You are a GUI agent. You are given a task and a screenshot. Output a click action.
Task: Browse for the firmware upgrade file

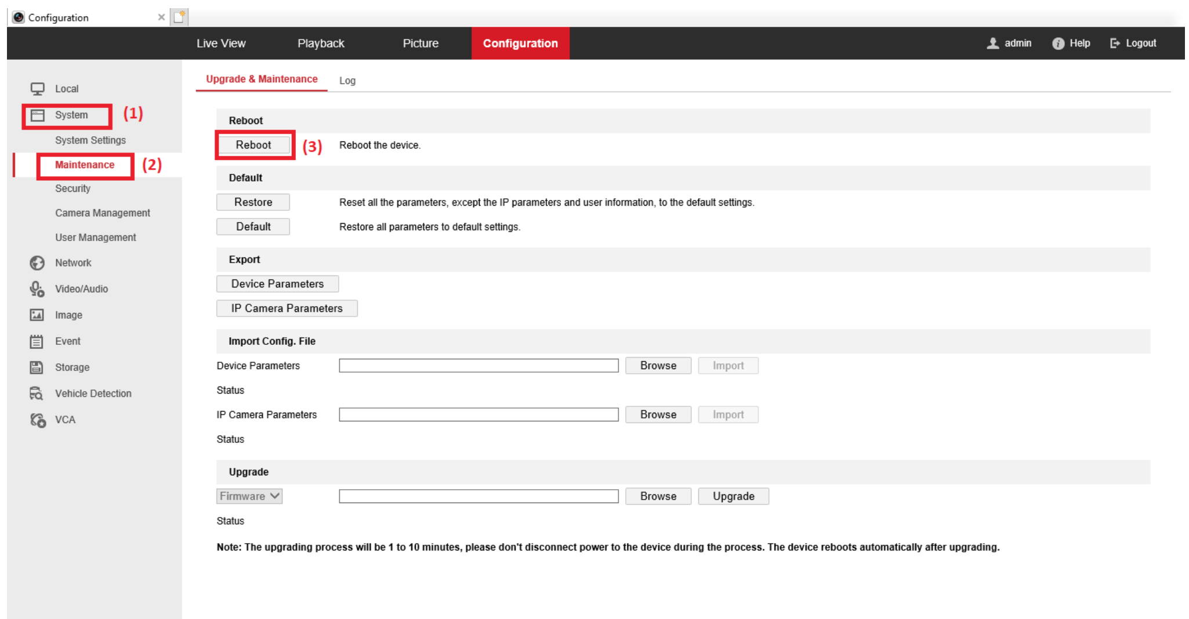click(658, 496)
